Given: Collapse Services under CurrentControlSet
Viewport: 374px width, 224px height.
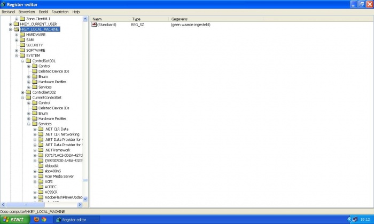Looking at the screenshot, I should [x=29, y=124].
